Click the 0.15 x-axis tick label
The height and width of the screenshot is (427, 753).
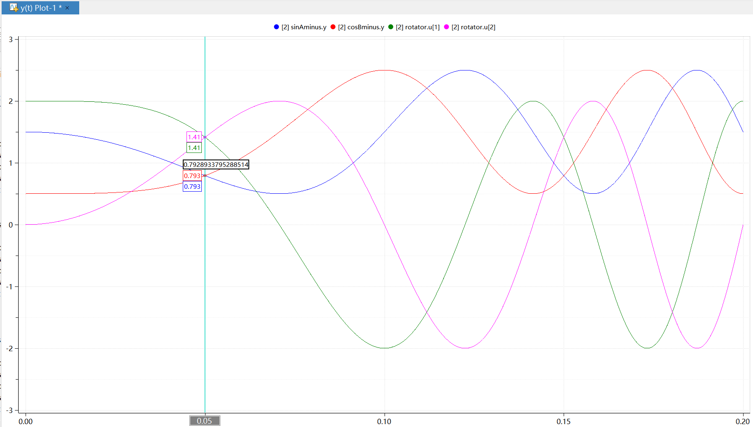click(x=564, y=421)
